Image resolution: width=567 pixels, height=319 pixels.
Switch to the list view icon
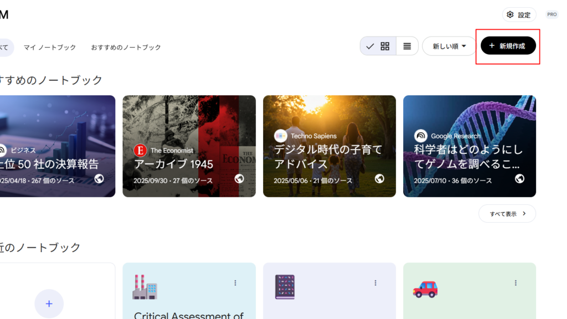point(407,46)
